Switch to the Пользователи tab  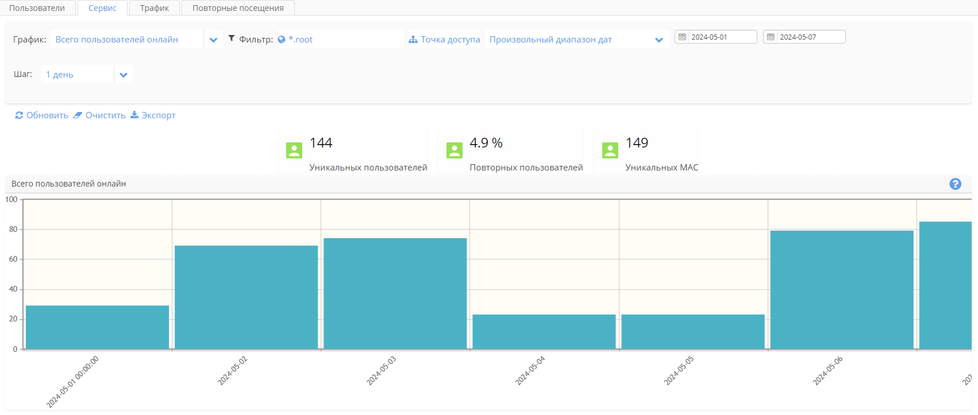pyautogui.click(x=37, y=8)
